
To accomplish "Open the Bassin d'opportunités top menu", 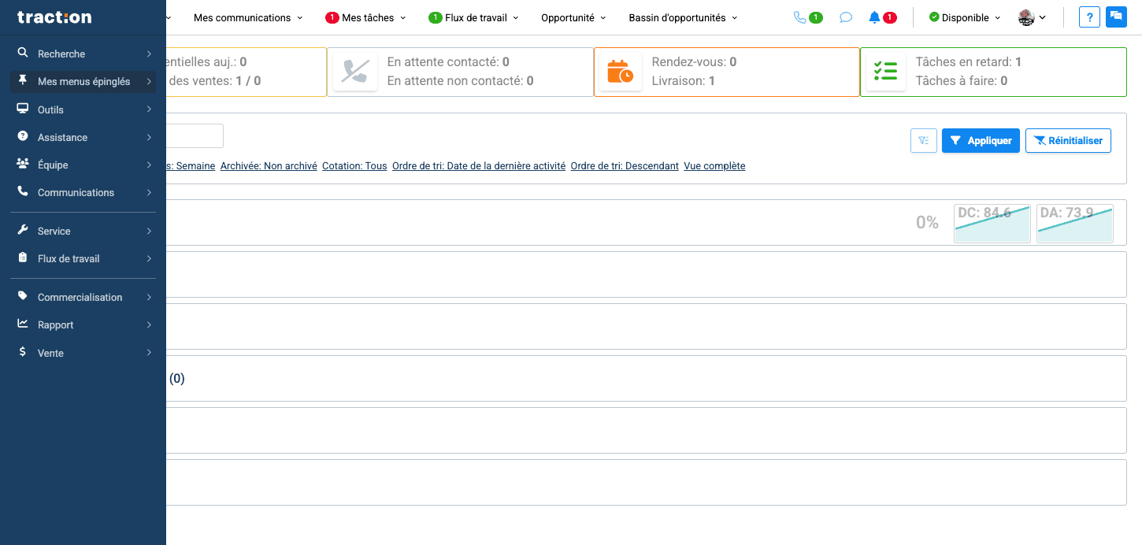I will 683,17.
